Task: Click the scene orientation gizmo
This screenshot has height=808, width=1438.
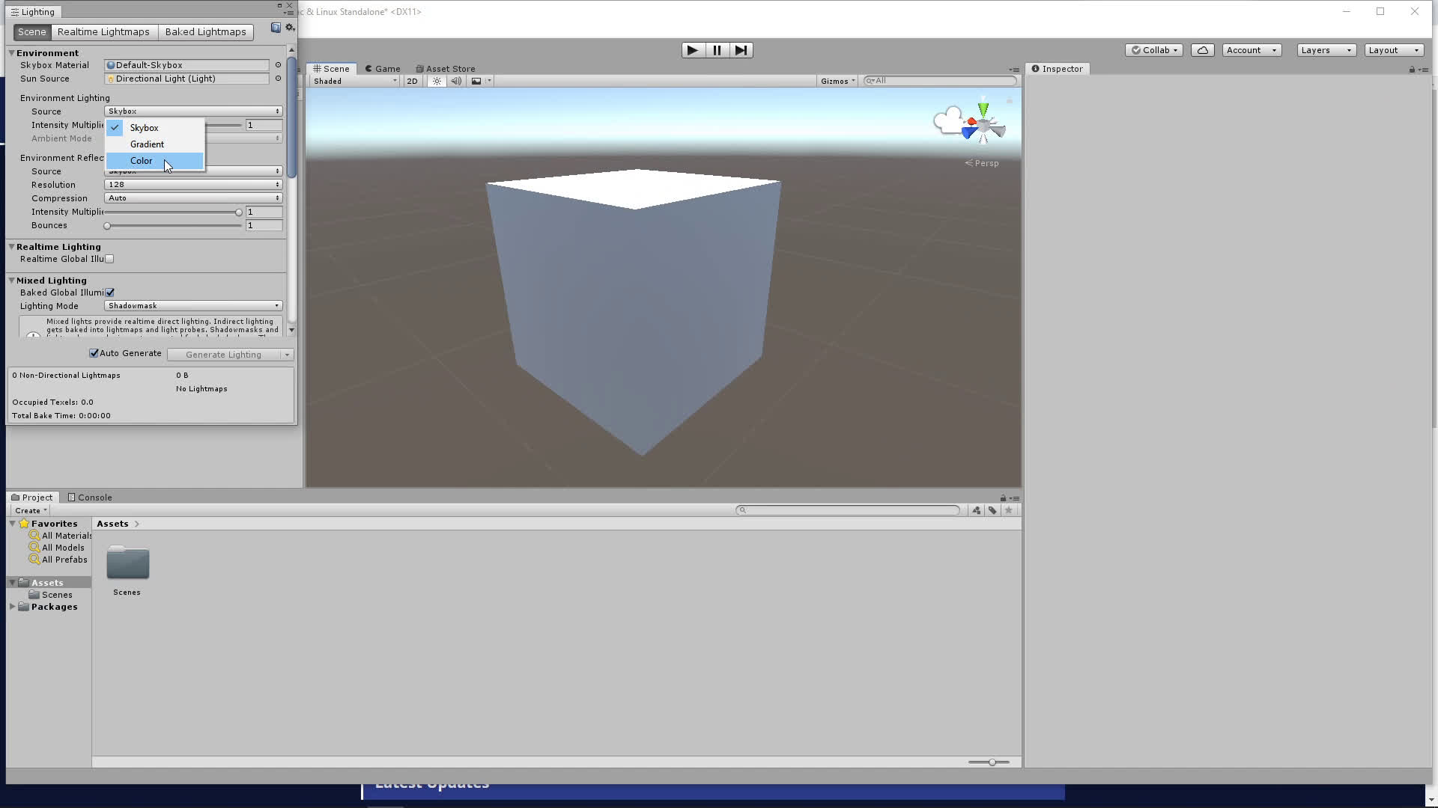Action: tap(982, 125)
